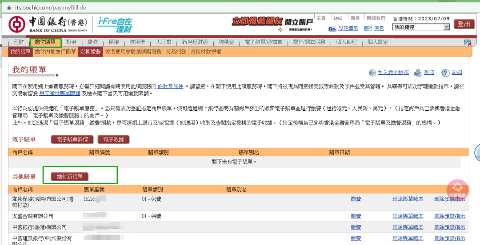Select the 我的賬單 submenu item

coord(20,52)
